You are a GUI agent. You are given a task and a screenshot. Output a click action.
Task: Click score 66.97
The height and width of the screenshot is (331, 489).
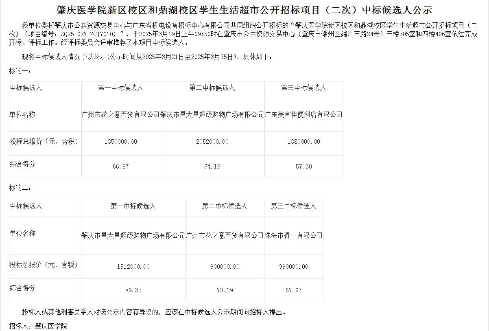(x=120, y=167)
